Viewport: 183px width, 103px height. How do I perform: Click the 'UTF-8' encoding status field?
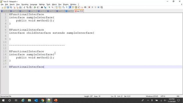[x=163, y=96]
